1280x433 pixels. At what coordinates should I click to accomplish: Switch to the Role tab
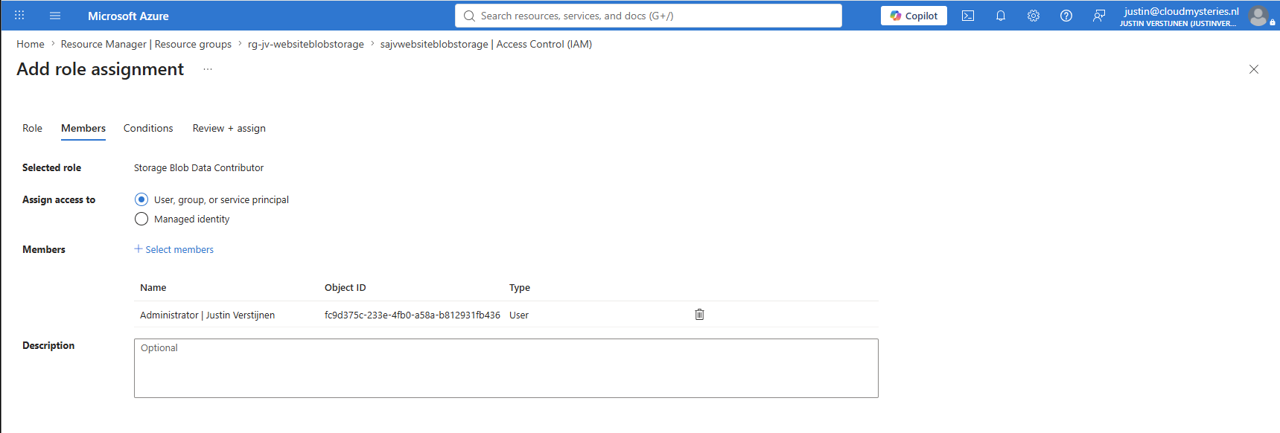(32, 128)
